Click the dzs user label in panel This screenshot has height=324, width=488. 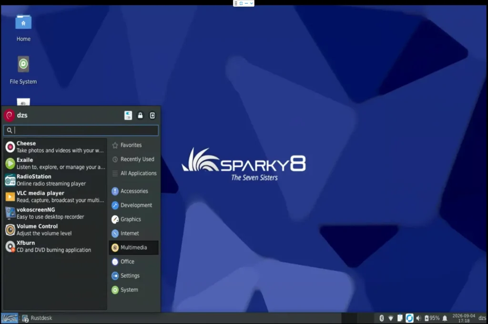click(x=482, y=318)
